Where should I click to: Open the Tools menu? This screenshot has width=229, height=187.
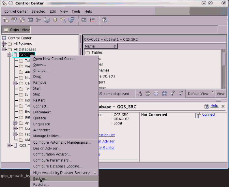[x=76, y=11]
